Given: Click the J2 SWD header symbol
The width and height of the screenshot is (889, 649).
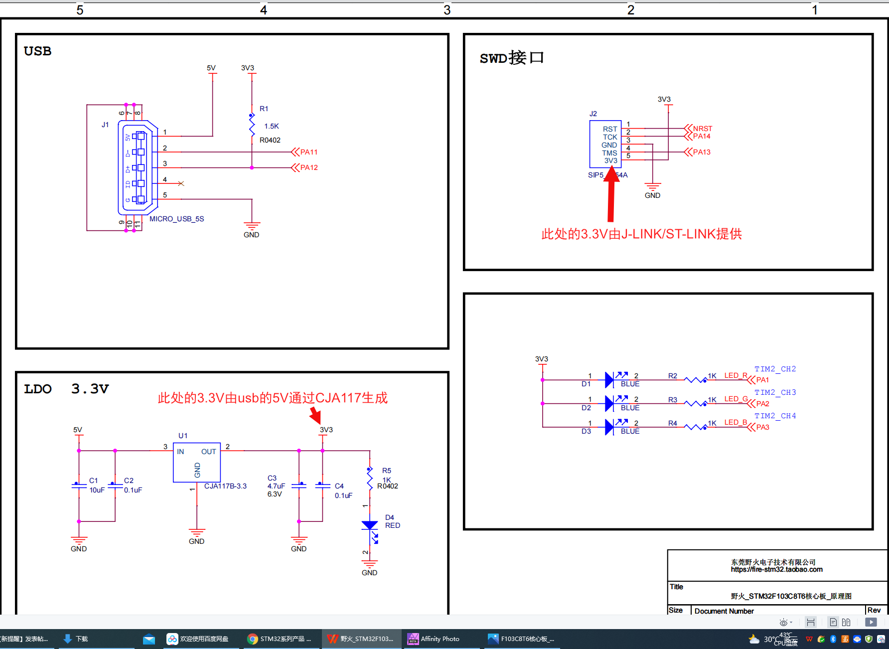Looking at the screenshot, I should (605, 144).
